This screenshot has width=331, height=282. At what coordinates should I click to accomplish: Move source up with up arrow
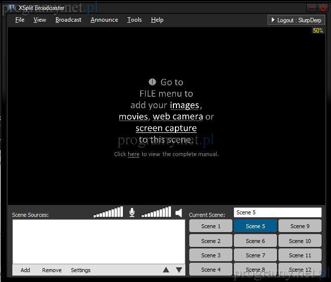pyautogui.click(x=166, y=270)
